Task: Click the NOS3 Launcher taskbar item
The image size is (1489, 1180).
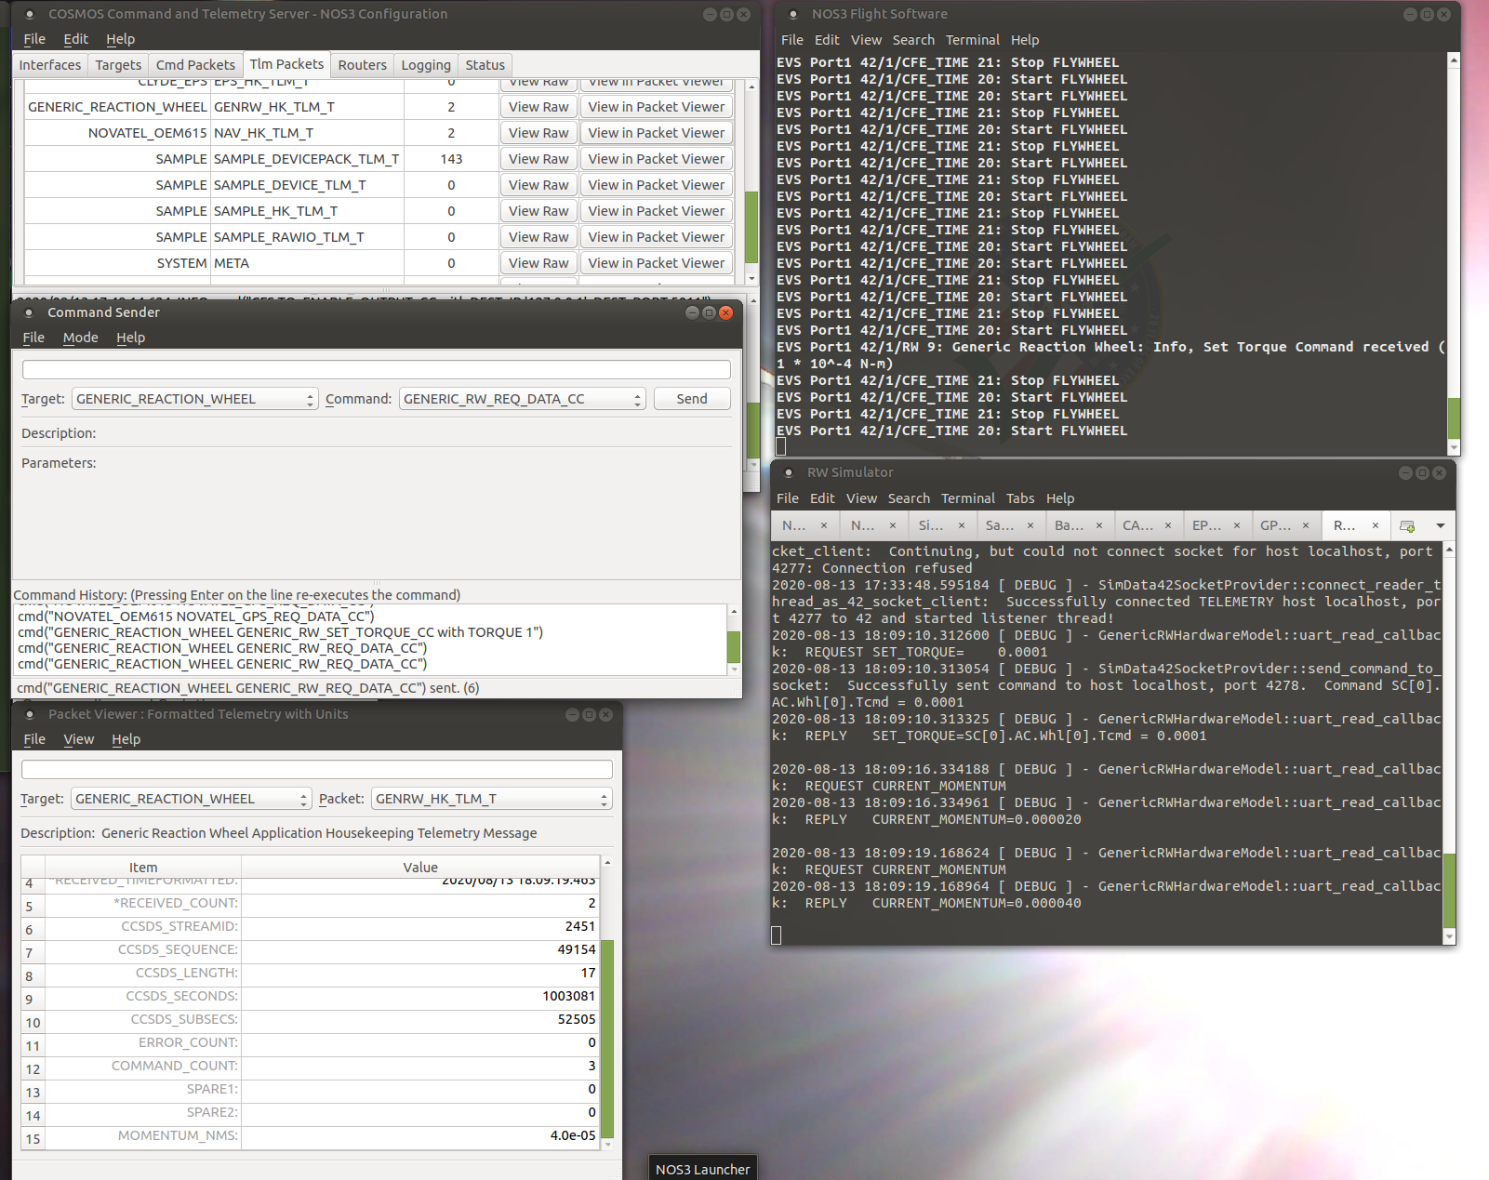Action: 702,1167
